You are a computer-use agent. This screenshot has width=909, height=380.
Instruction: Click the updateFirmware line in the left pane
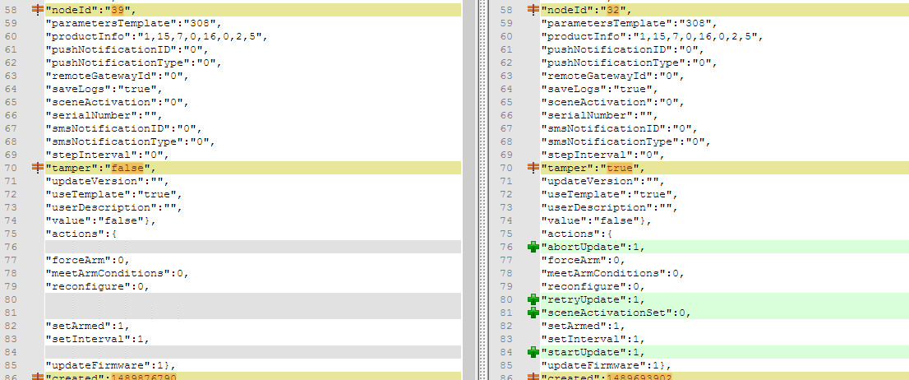coord(111,365)
